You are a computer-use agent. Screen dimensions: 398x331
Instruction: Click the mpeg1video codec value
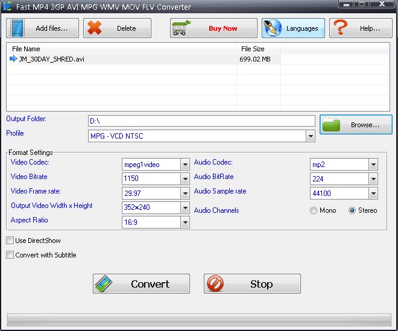(142, 165)
